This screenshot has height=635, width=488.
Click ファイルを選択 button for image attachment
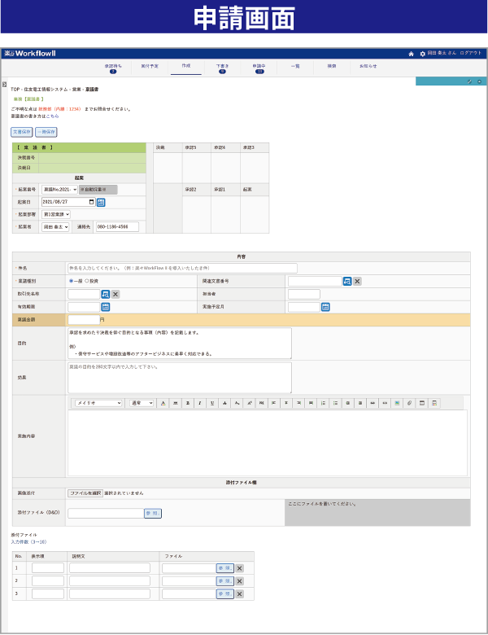85,493
